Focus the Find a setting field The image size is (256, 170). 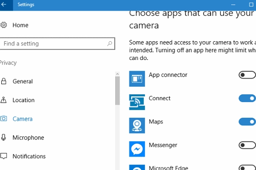[x=57, y=43]
